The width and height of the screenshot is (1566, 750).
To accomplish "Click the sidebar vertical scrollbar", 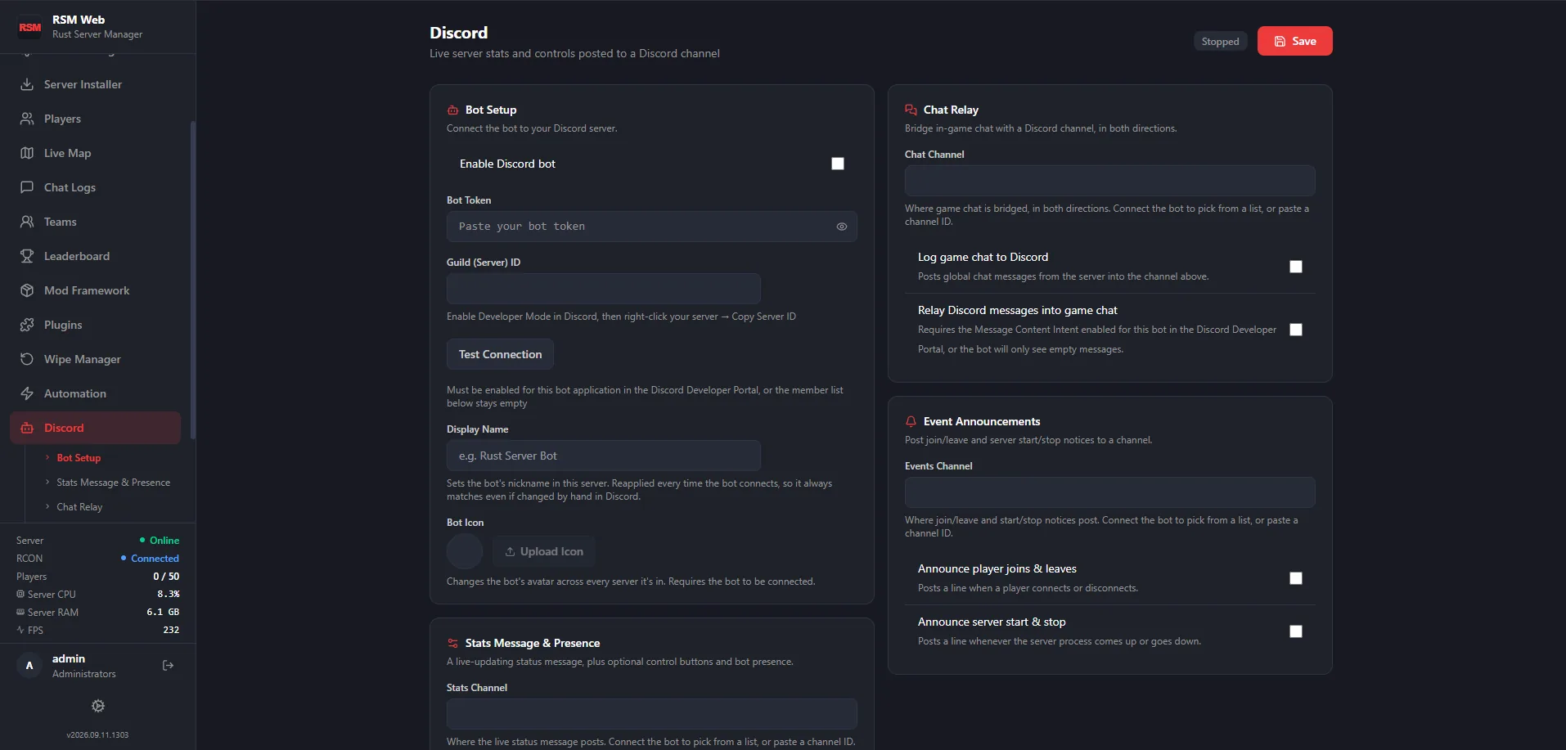I will point(193,280).
